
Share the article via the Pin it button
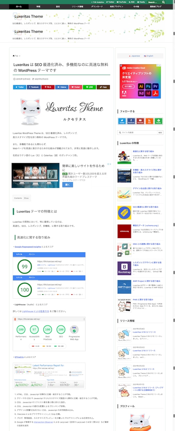tap(48, 87)
